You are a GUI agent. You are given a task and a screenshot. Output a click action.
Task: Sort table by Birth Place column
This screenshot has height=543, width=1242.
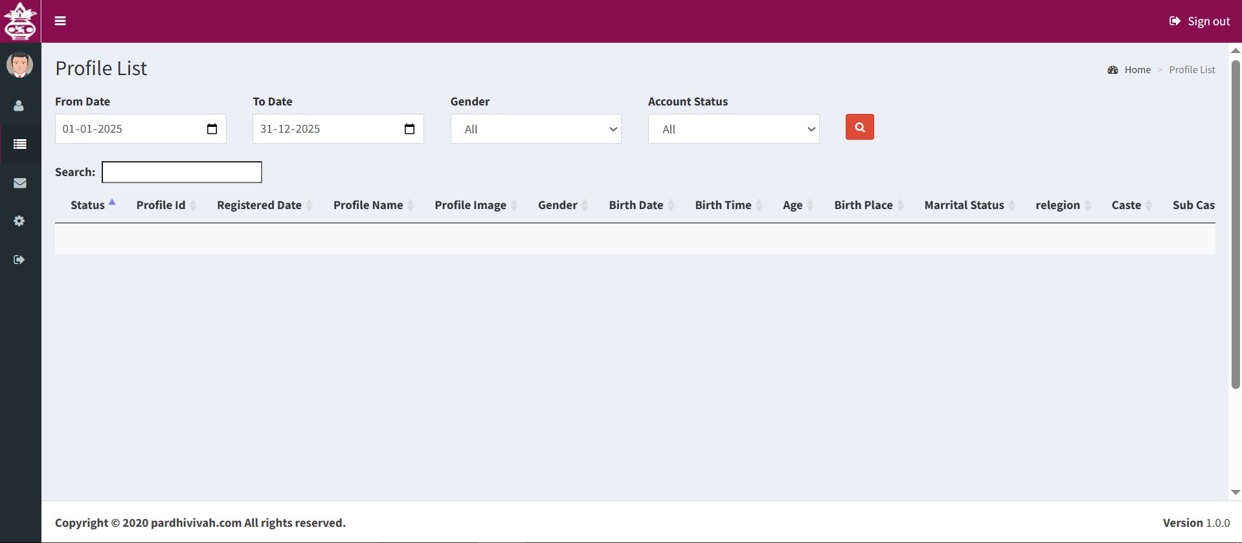point(863,205)
